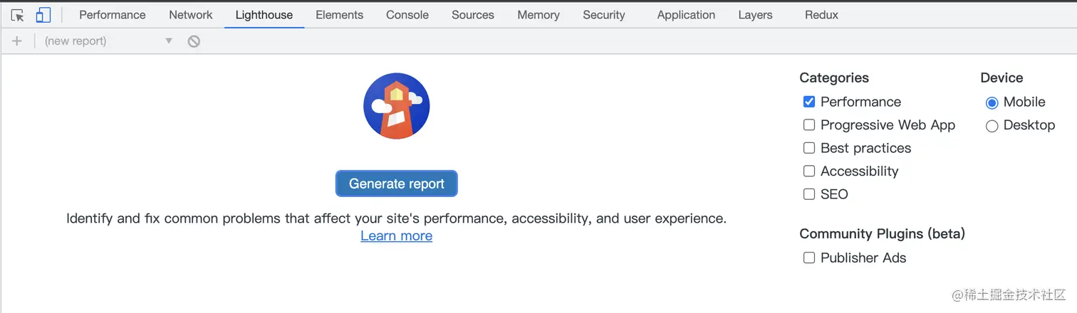
Task: Uncheck the Performance category checkbox
Action: pos(809,102)
